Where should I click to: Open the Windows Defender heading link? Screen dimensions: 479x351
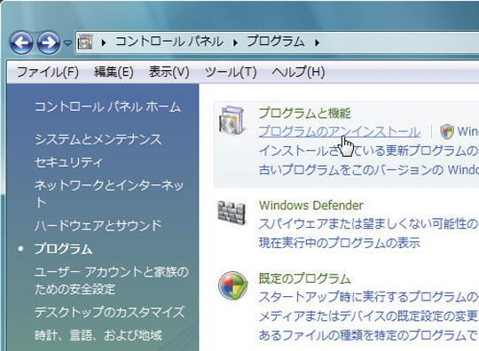(311, 206)
